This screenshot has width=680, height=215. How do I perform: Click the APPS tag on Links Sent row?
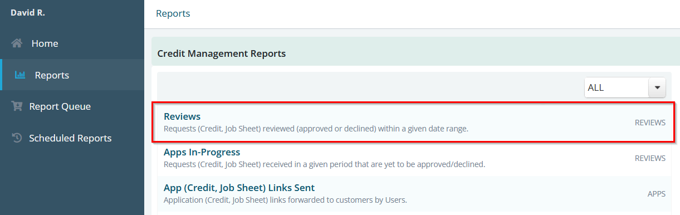pos(657,194)
